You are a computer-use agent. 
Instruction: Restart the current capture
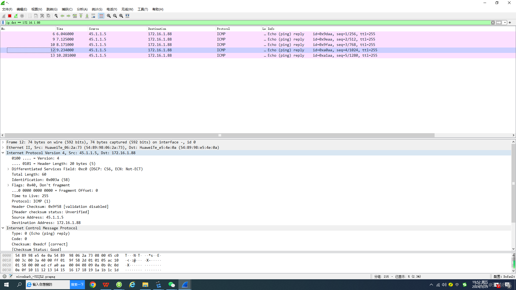click(x=16, y=16)
